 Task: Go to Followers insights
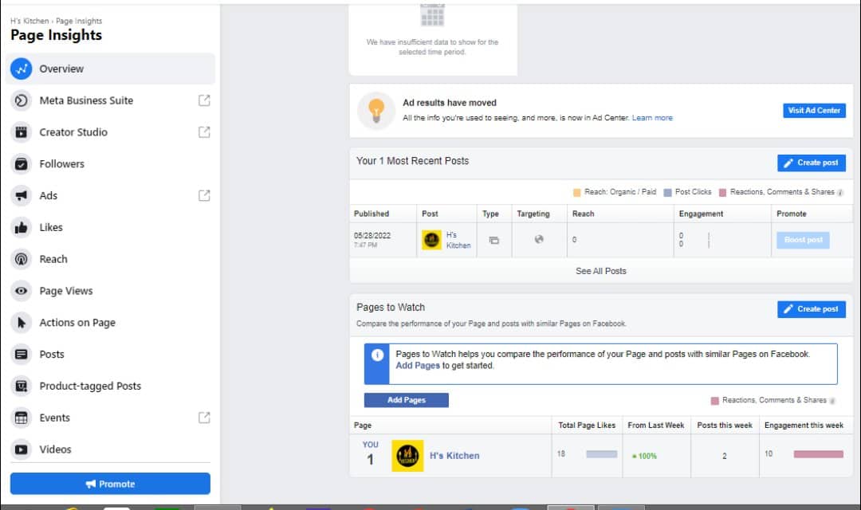[x=110, y=164]
